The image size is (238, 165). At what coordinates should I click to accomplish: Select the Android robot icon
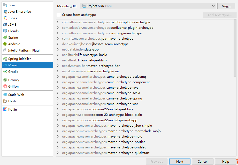[5, 44]
